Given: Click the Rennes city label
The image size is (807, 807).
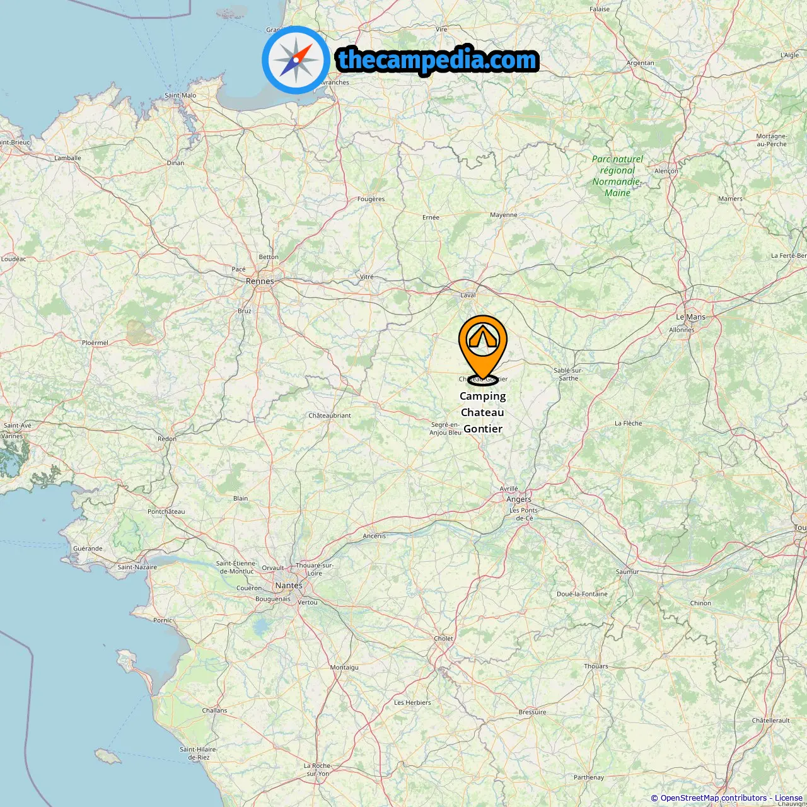Looking at the screenshot, I should point(260,281).
